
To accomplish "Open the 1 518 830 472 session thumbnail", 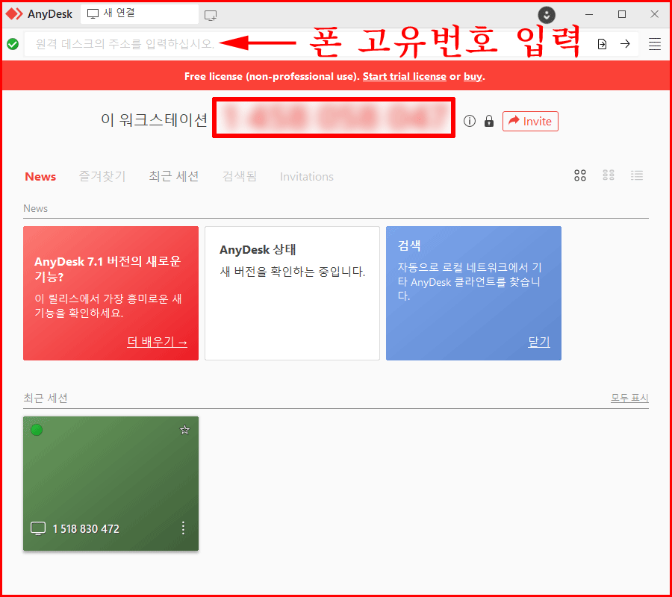I will coord(111,484).
